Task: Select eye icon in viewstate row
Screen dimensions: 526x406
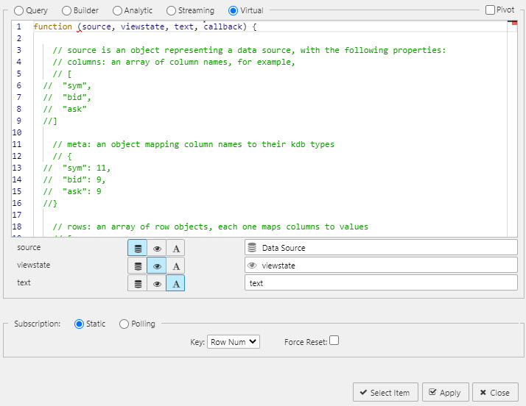Action: (x=156, y=266)
